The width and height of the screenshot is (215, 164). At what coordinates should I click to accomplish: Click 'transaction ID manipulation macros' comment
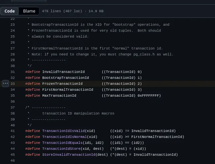[78, 114]
